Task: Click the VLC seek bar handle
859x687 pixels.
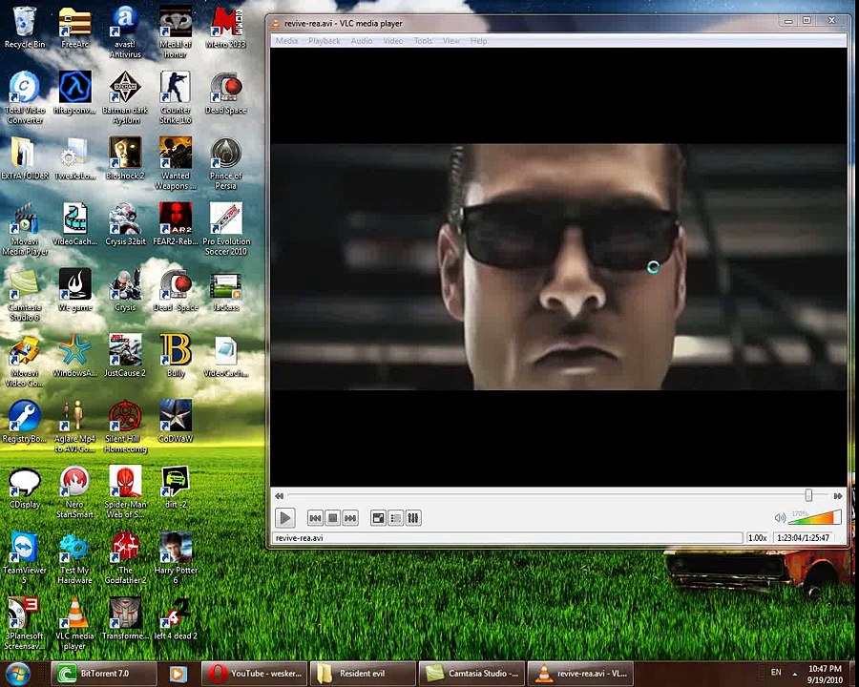Action: pyautogui.click(x=808, y=495)
